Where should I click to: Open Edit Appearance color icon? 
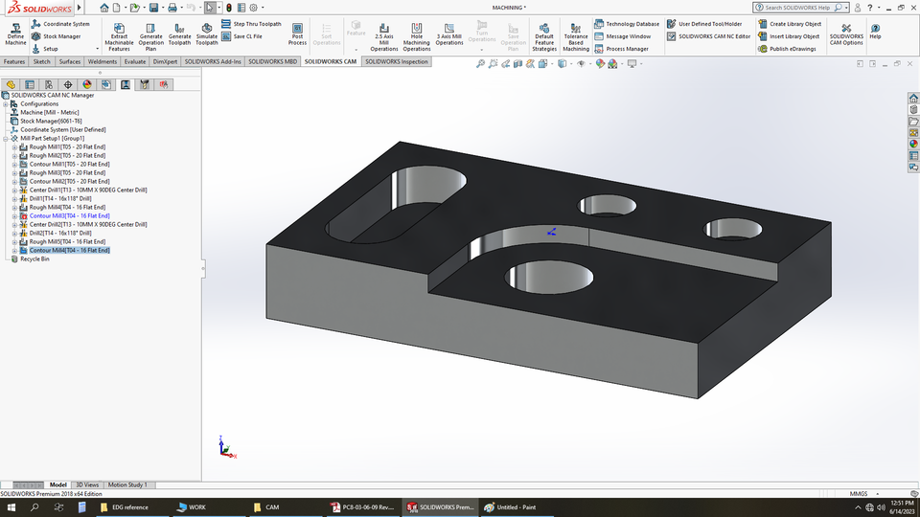[600, 64]
